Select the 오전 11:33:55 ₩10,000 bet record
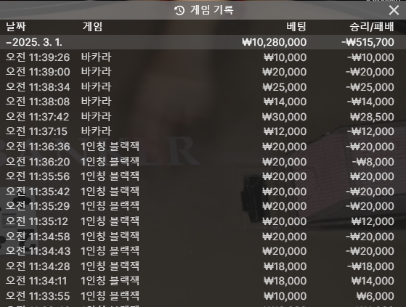This screenshot has height=307, width=406. pos(203,296)
